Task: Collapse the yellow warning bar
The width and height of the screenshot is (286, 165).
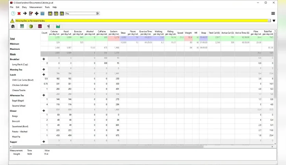Action: tap(269, 21)
